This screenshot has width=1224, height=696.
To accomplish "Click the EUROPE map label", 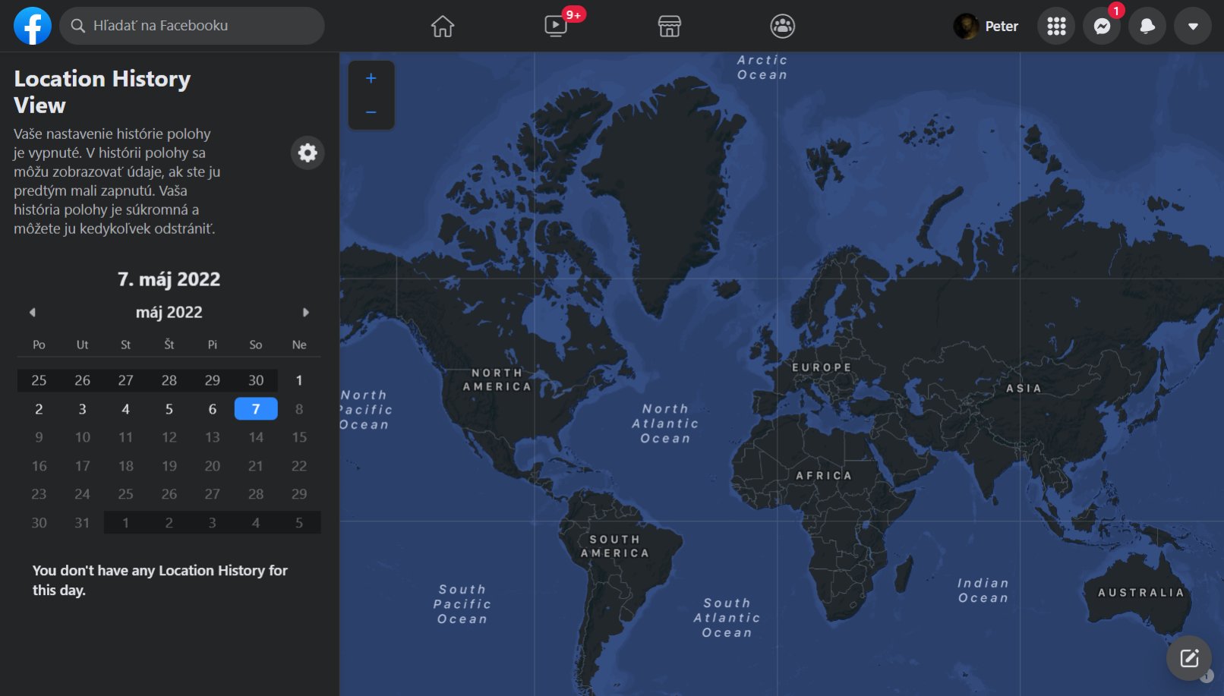I will click(x=822, y=367).
